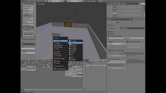Click the Удалить button
The image size is (166, 93).
29,22
